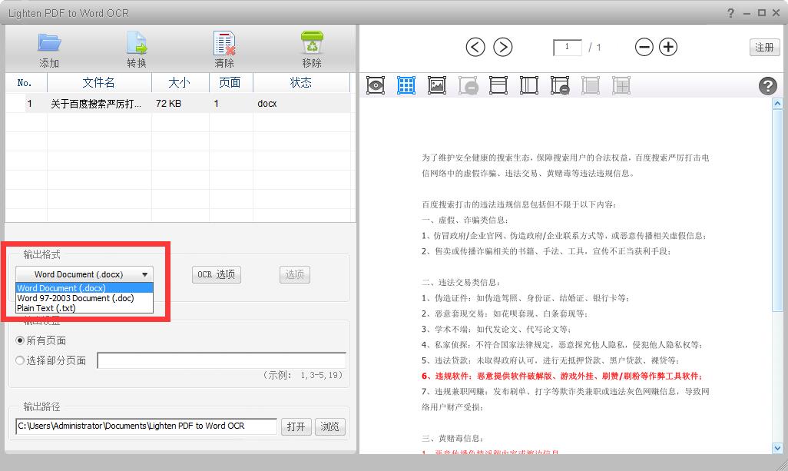Choose Word Document (.docx) option in list
The height and width of the screenshot is (471, 788).
pos(84,288)
